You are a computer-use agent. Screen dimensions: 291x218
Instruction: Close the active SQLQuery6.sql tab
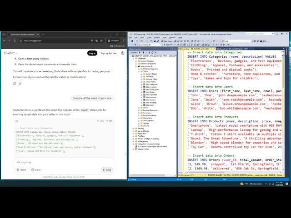(214, 49)
